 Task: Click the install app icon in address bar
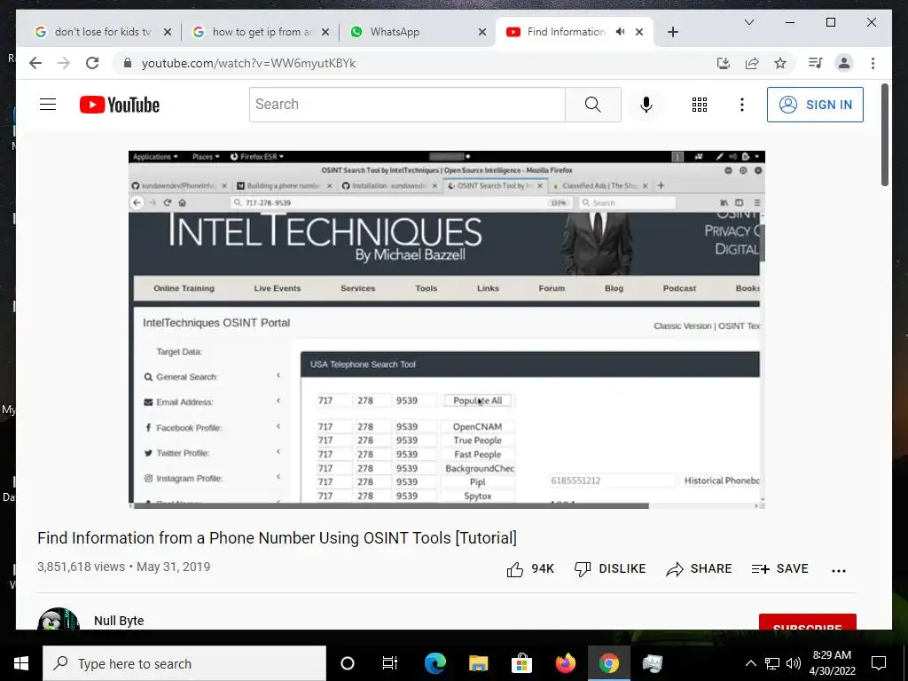click(x=724, y=63)
